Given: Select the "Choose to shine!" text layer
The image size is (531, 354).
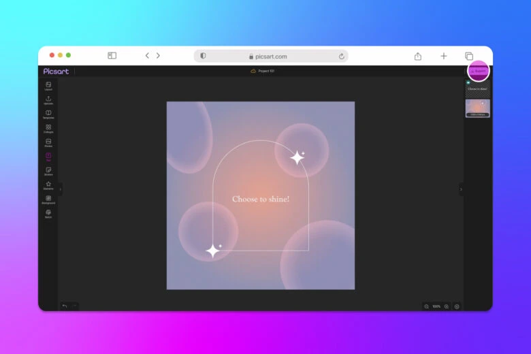Looking at the screenshot, I should (477, 88).
